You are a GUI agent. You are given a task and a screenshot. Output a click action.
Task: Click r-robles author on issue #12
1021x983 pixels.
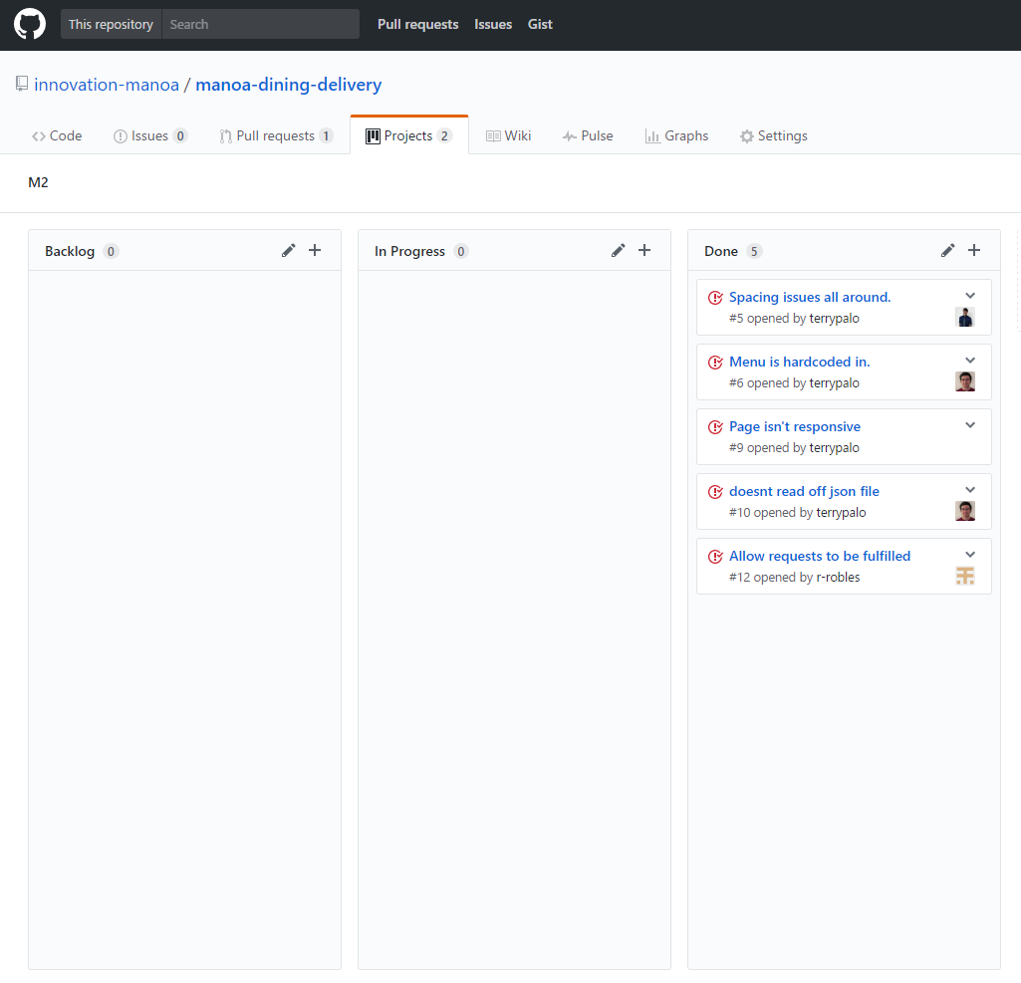[838, 578]
